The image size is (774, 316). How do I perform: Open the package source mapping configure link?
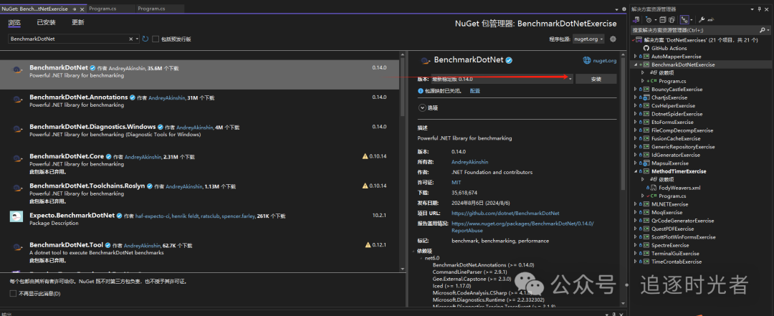point(475,91)
